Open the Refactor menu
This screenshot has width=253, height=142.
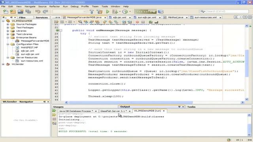point(55,6)
